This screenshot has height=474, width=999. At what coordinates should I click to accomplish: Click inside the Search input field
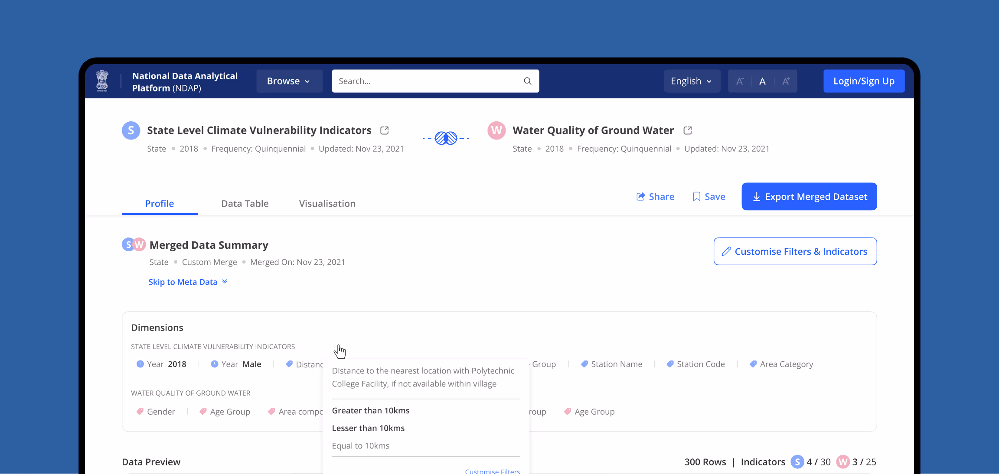click(x=435, y=81)
